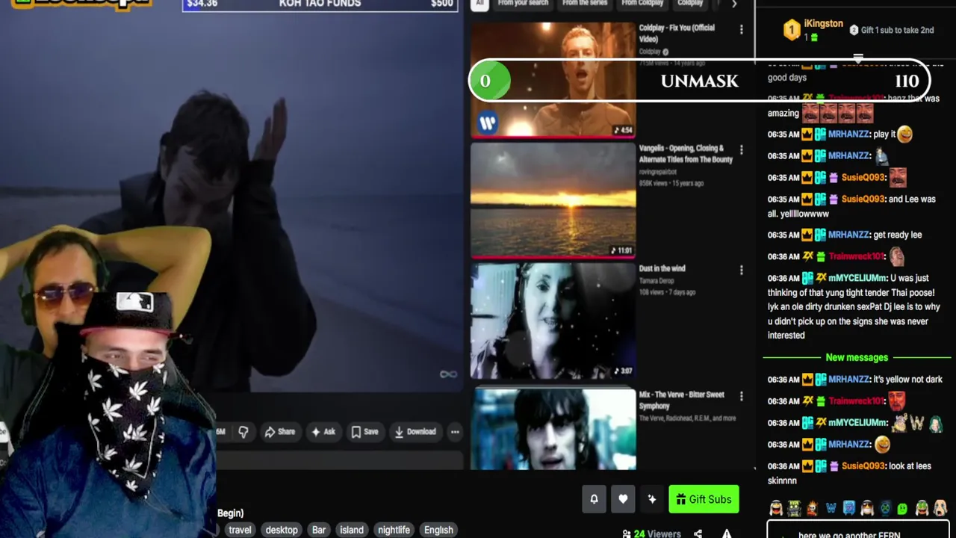Click username mMYCELIUMm on the long chat message

click(858, 278)
